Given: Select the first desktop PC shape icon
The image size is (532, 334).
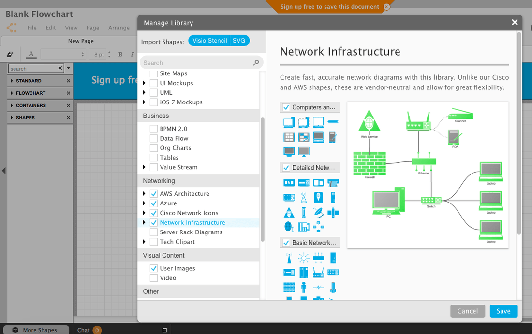Looking at the screenshot, I should click(x=289, y=122).
